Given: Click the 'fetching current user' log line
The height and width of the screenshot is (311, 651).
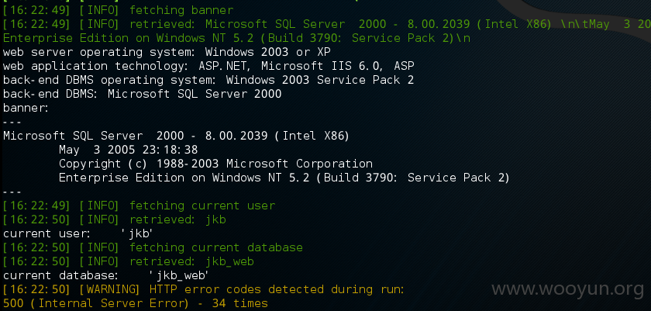Looking at the screenshot, I should point(139,206).
